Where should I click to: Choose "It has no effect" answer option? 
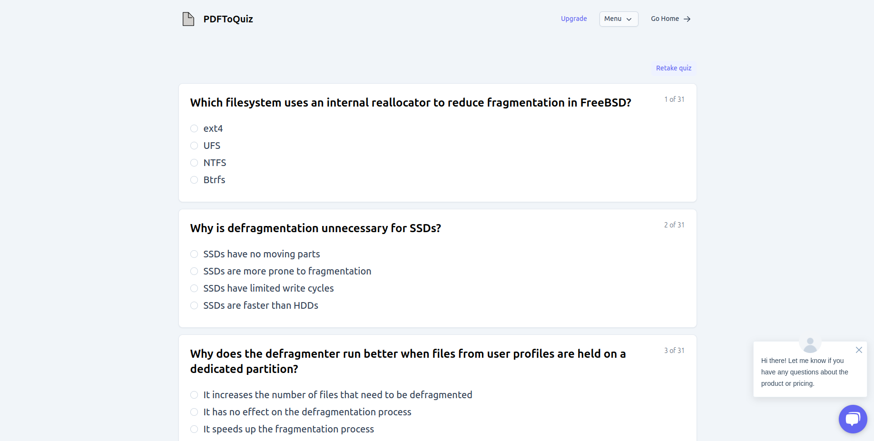(194, 412)
